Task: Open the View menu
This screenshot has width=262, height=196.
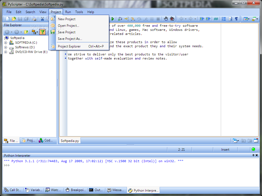Action: tap(43, 12)
